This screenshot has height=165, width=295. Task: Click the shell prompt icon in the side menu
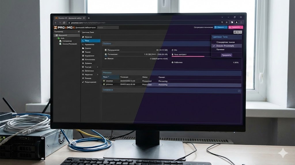pyautogui.click(x=83, y=45)
